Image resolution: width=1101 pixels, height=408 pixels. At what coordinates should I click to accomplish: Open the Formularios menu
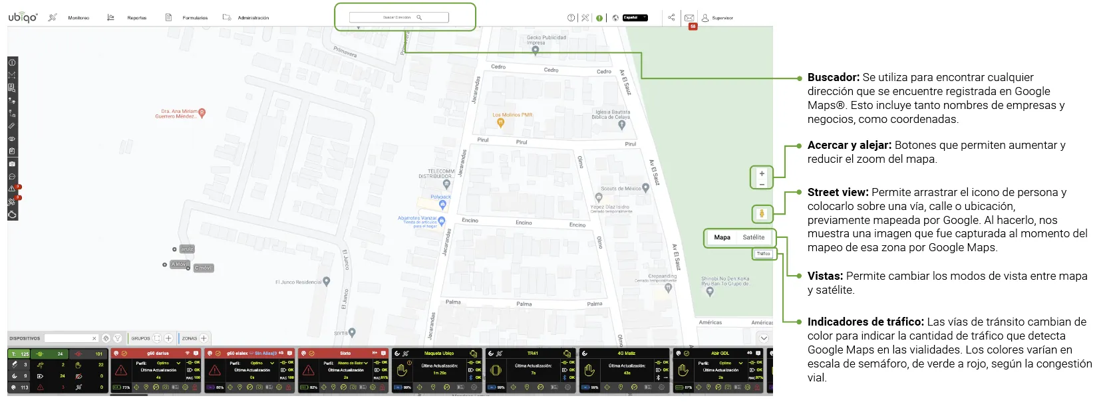tap(195, 18)
